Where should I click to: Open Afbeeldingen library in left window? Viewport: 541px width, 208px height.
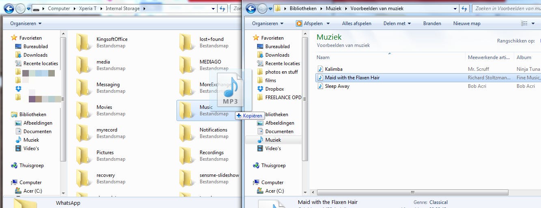coord(34,123)
